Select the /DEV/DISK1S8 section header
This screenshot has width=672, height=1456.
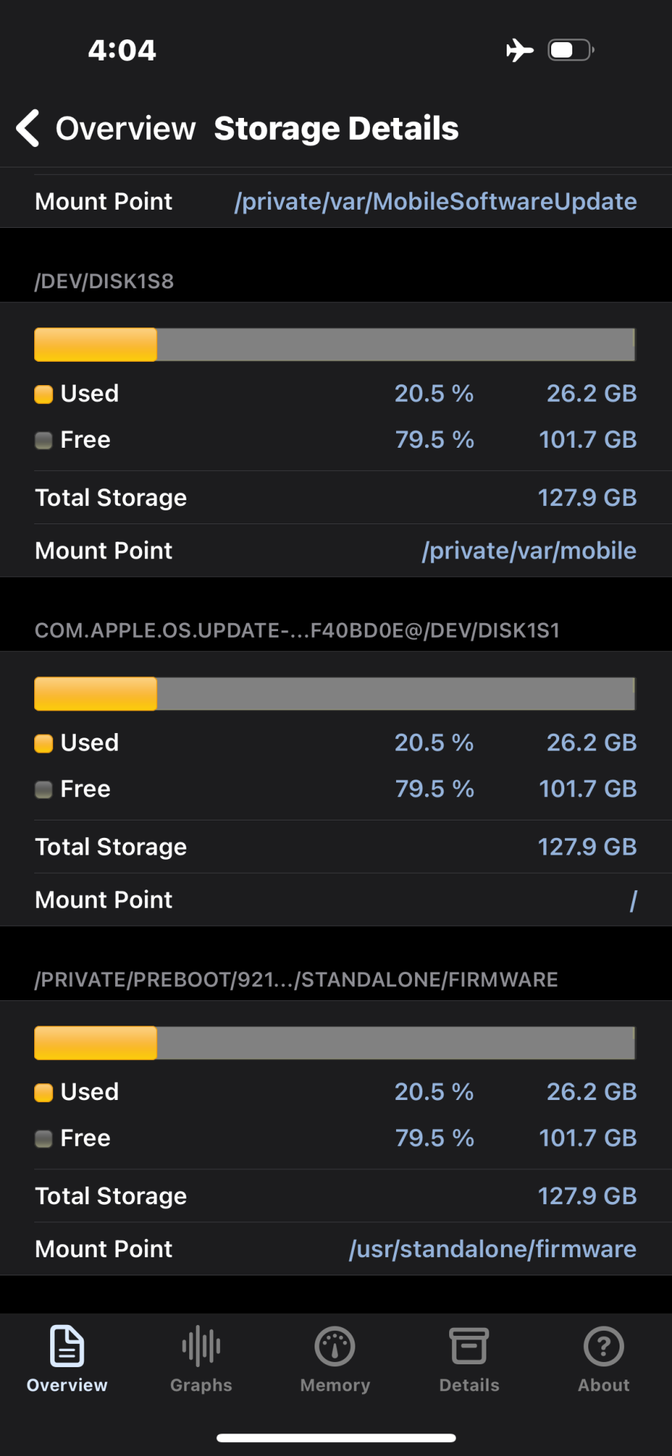click(104, 281)
